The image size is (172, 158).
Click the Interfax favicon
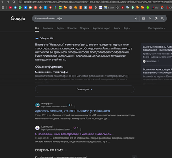37,105
